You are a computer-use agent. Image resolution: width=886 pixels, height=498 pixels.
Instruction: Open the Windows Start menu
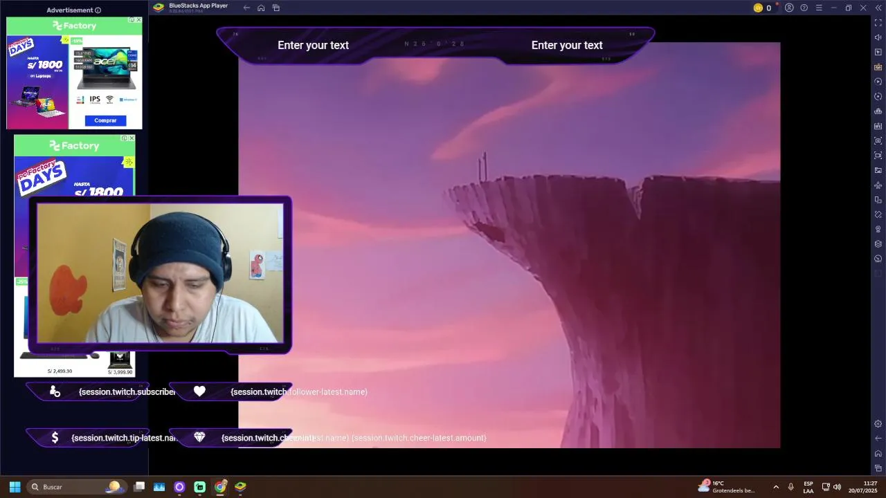click(15, 487)
